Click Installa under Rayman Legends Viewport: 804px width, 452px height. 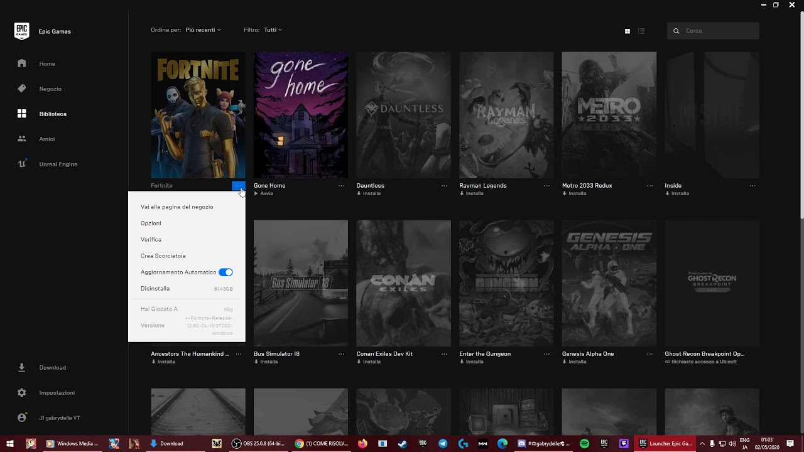pos(472,193)
